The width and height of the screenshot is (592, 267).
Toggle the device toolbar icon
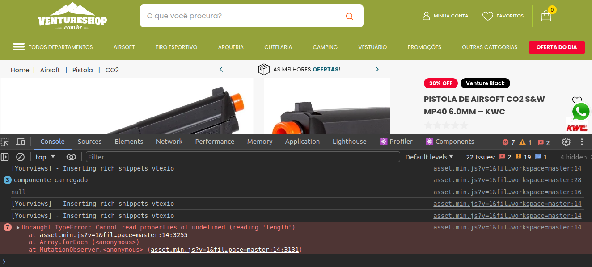[21, 142]
